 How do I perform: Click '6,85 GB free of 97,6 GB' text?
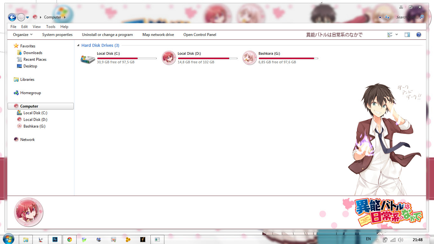tap(277, 62)
